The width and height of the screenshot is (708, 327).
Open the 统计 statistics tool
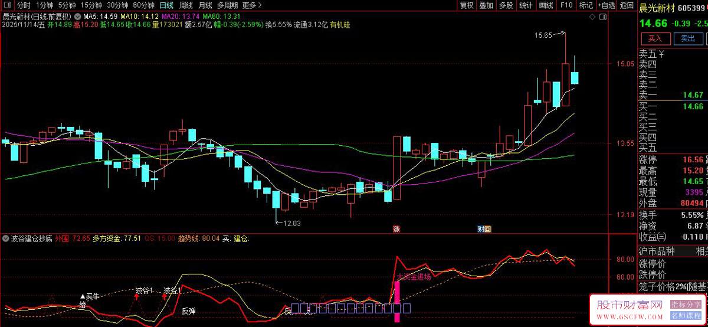tap(526, 5)
